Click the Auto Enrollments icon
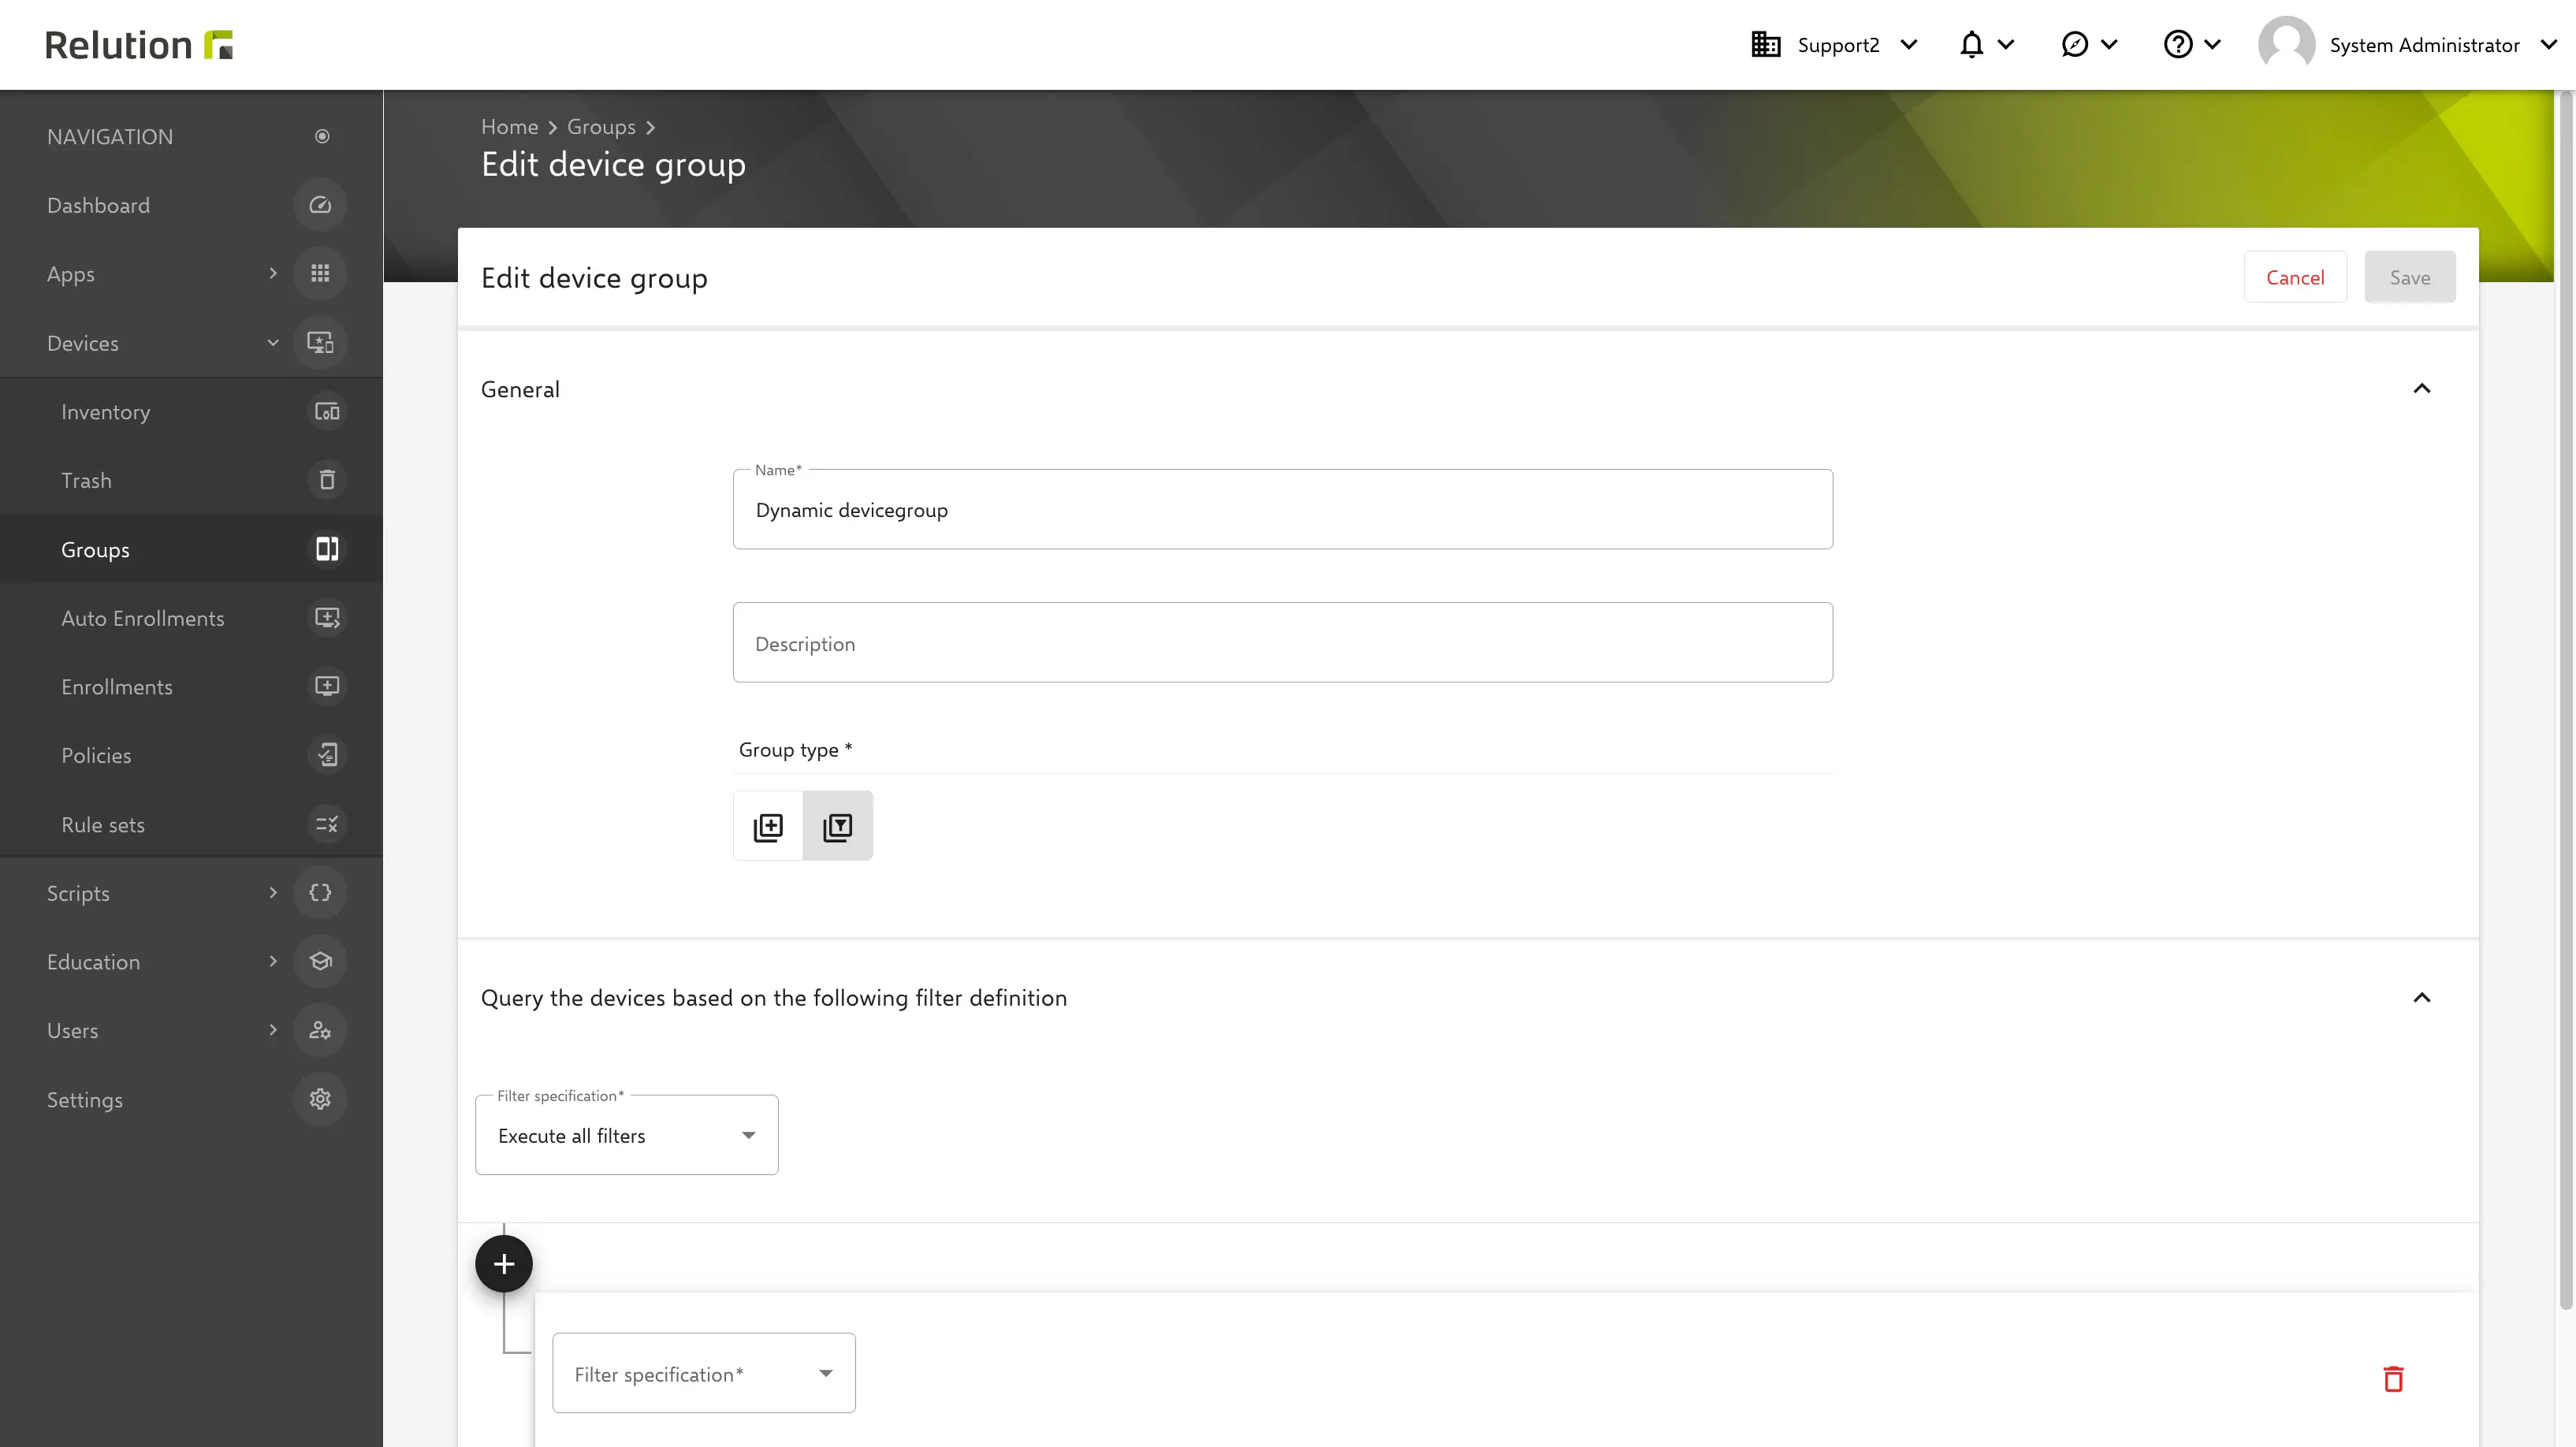The width and height of the screenshot is (2576, 1447). pos(327,617)
